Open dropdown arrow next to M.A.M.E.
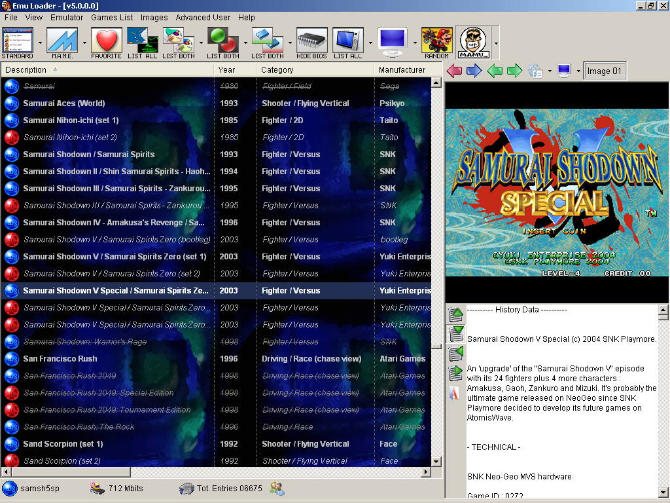Viewport: 670px width, 503px height. pyautogui.click(x=84, y=43)
